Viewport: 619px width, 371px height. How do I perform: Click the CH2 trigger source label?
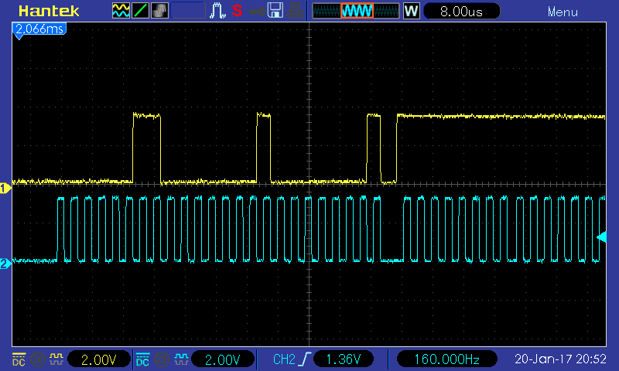pos(285,359)
